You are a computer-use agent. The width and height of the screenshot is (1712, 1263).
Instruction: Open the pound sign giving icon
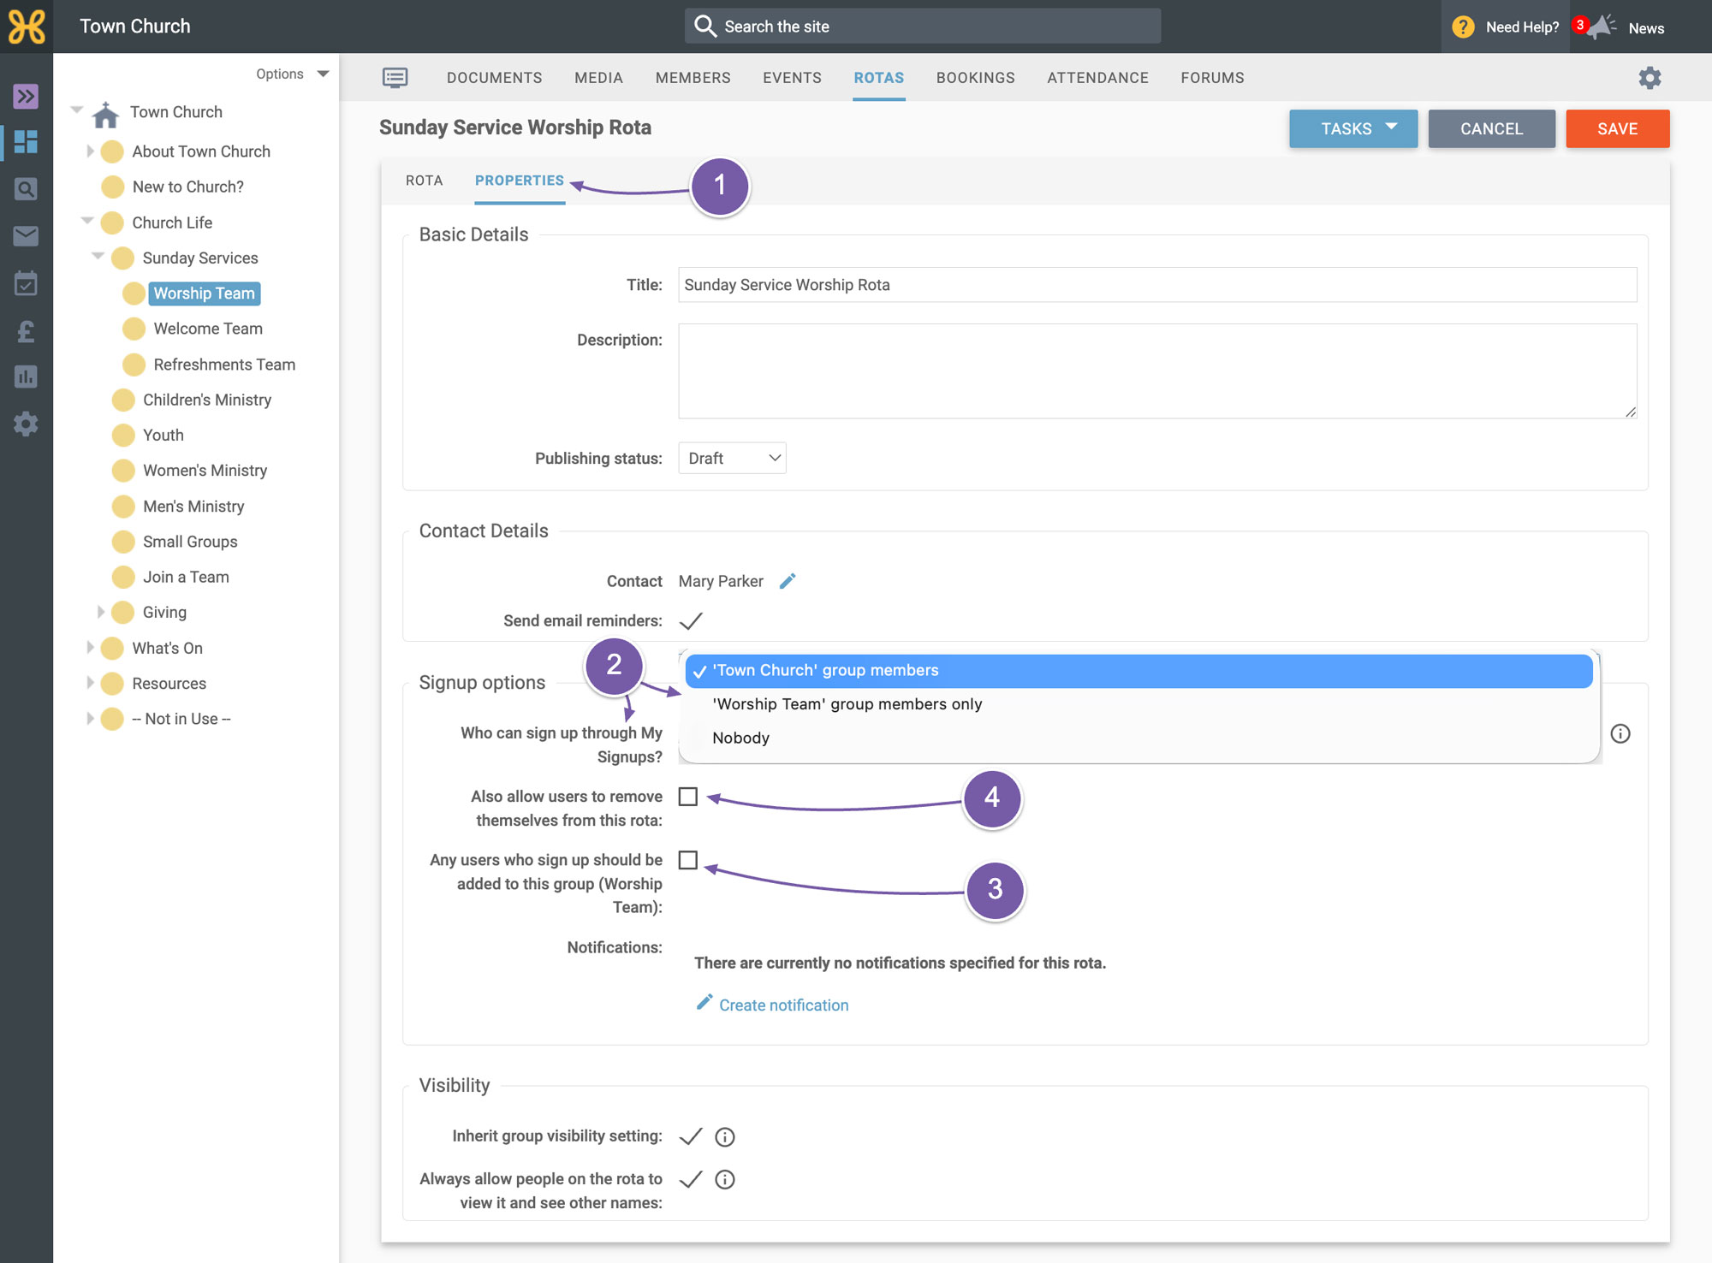point(26,330)
